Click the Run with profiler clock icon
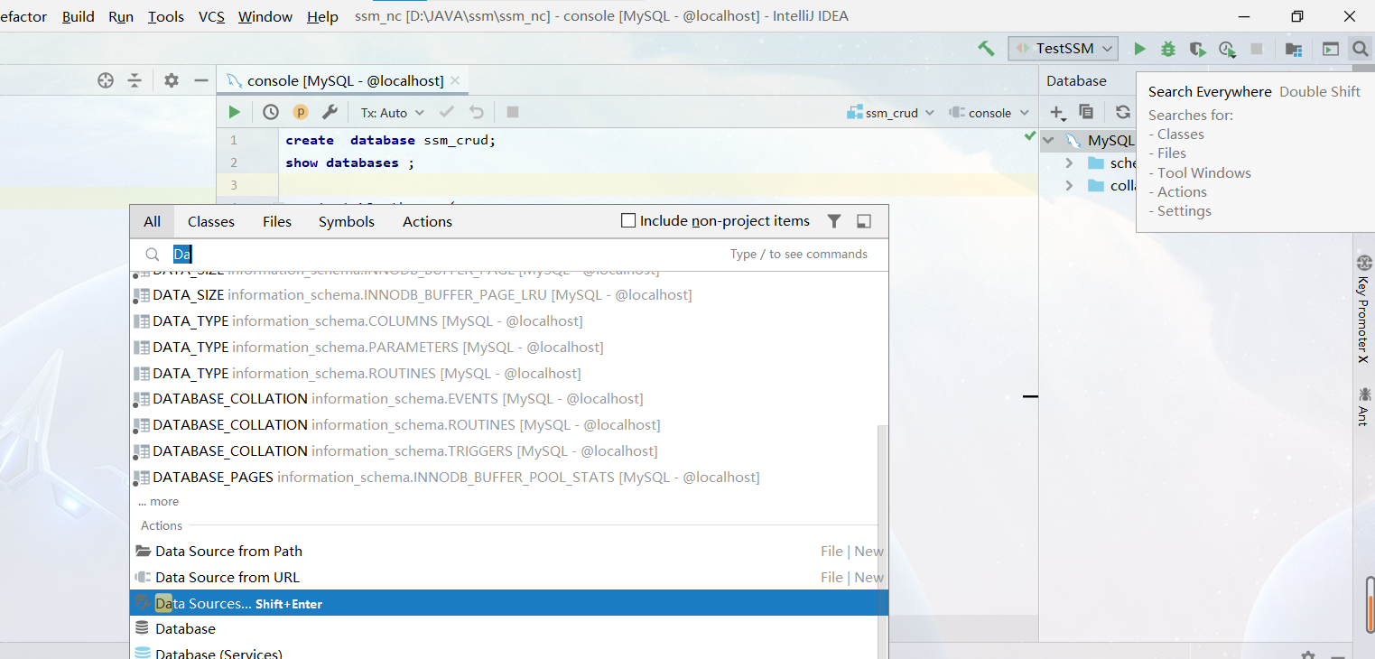Screen dimensions: 1375x659 click(1227, 49)
